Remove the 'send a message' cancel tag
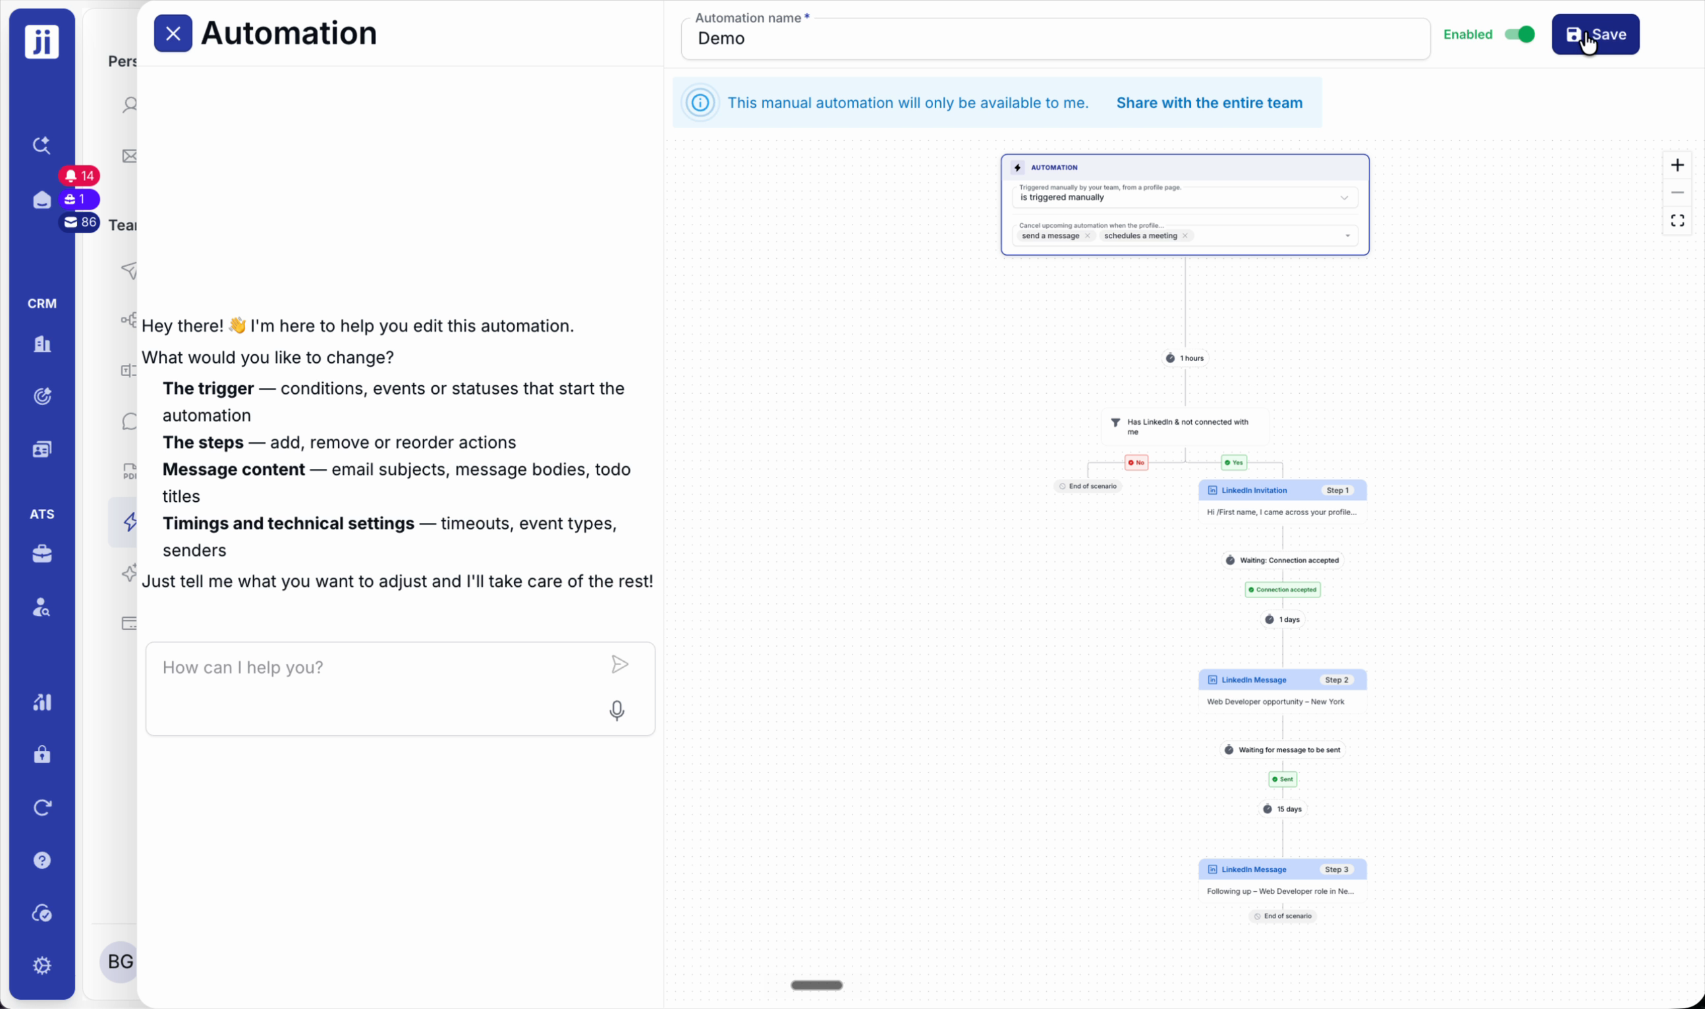 pyautogui.click(x=1088, y=236)
